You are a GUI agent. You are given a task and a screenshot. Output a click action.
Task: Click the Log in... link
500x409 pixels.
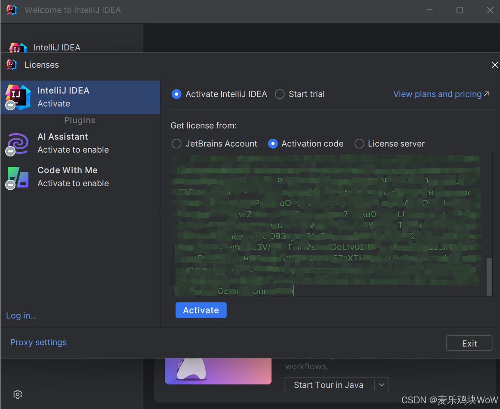(x=22, y=315)
